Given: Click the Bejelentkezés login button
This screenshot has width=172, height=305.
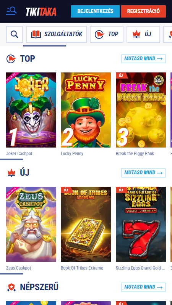Looking at the screenshot, I should (95, 11).
